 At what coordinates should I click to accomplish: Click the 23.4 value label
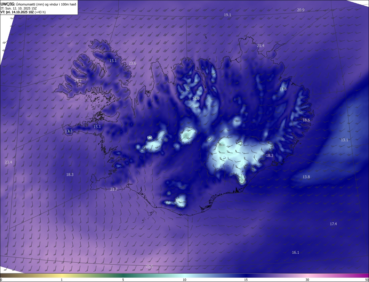[9, 162]
